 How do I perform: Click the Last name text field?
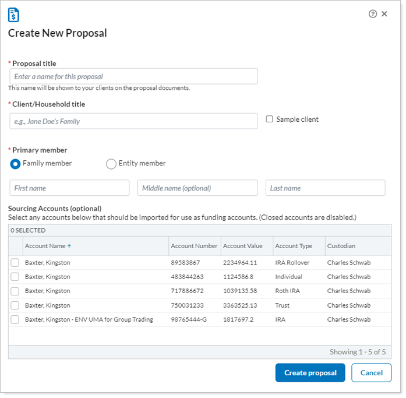(325, 188)
